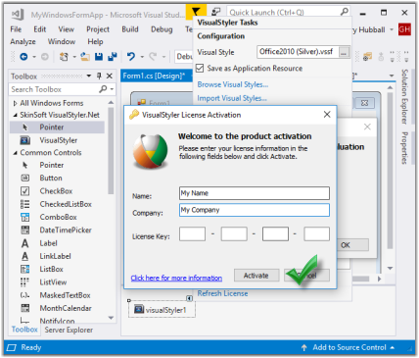Viewport: 419px width, 358px height.
Task: Open the Build menu
Action: (x=130, y=29)
